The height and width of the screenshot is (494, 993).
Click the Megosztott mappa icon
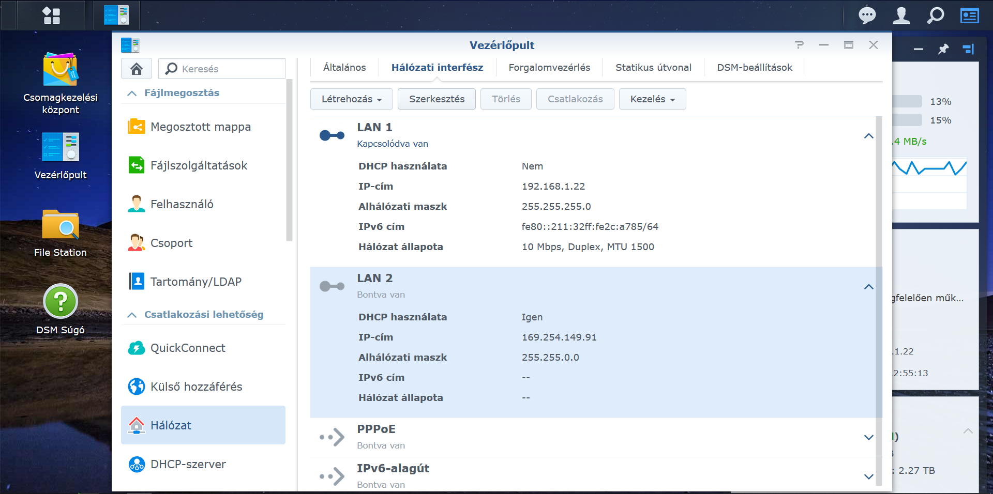pos(137,127)
